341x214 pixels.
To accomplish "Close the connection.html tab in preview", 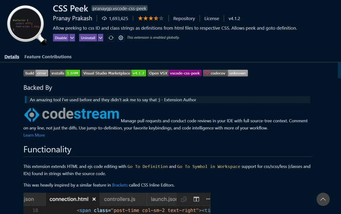I will [94, 199].
